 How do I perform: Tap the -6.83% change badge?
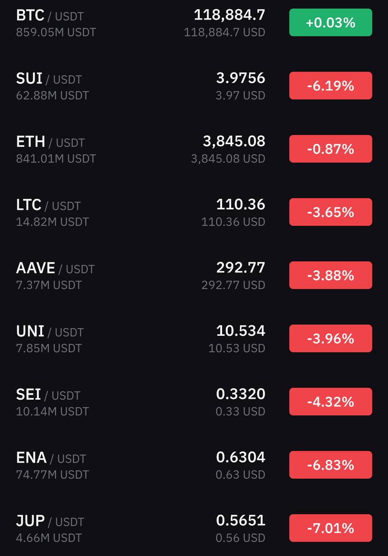click(331, 465)
